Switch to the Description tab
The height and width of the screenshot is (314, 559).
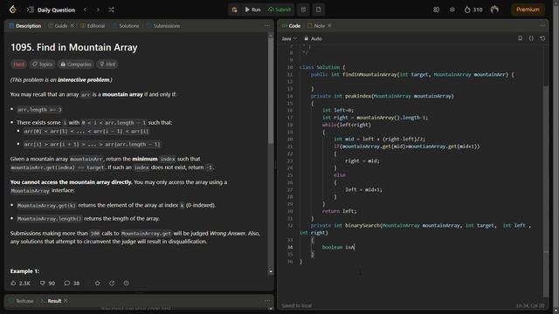[x=25, y=25]
